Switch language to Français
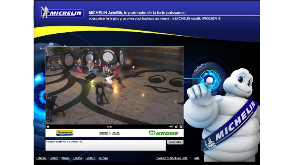 [x=41, y=158]
